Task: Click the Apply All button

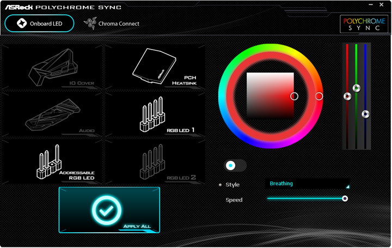Action: tap(109, 210)
